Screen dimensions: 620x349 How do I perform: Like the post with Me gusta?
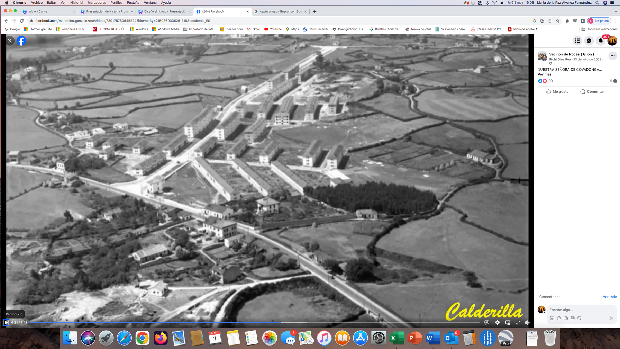click(557, 91)
